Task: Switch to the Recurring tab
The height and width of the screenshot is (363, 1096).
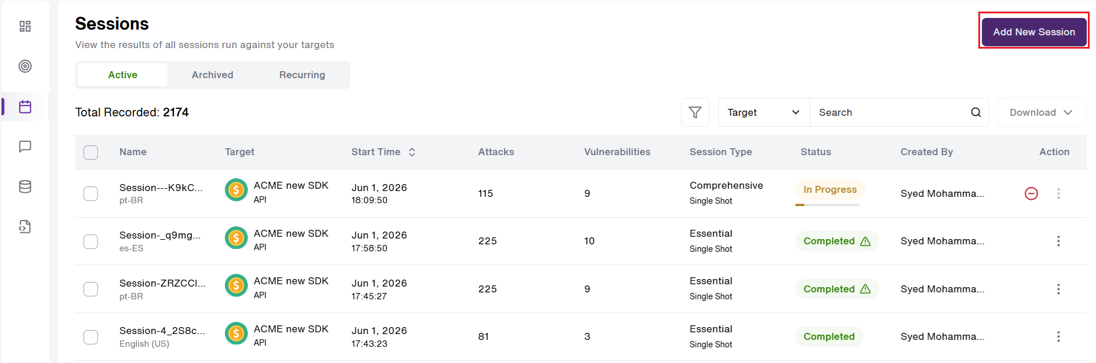Action: point(302,75)
